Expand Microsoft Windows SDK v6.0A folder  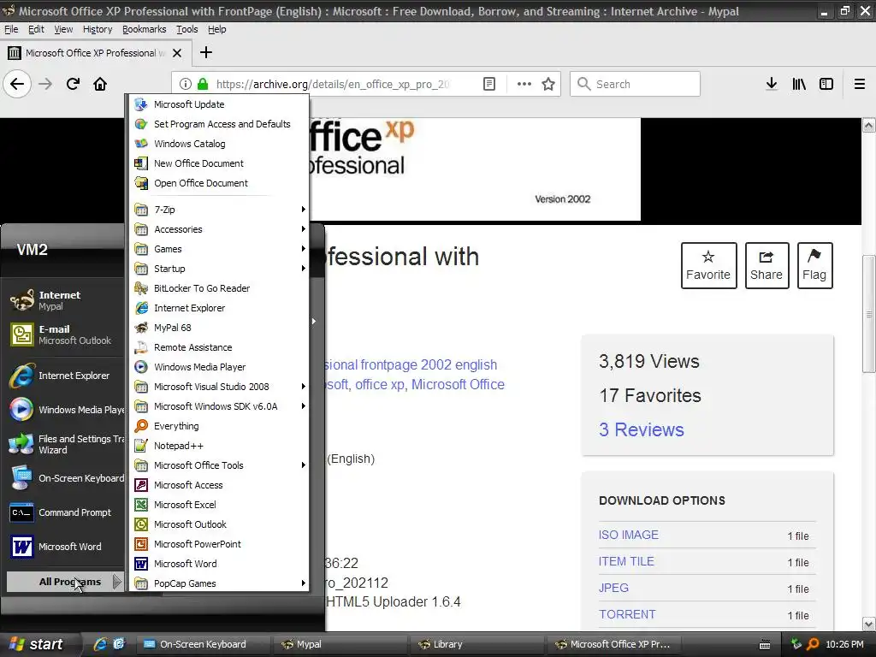coord(218,406)
